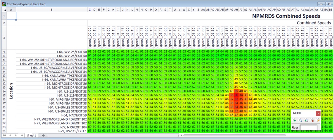Image resolution: width=334 pixels, height=140 pixels.
Task: Go to the next sheet arrow
Action: point(16,135)
